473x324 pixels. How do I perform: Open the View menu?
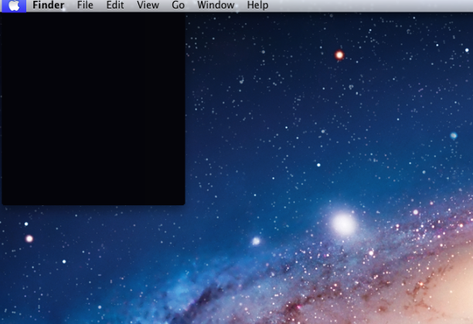point(148,5)
